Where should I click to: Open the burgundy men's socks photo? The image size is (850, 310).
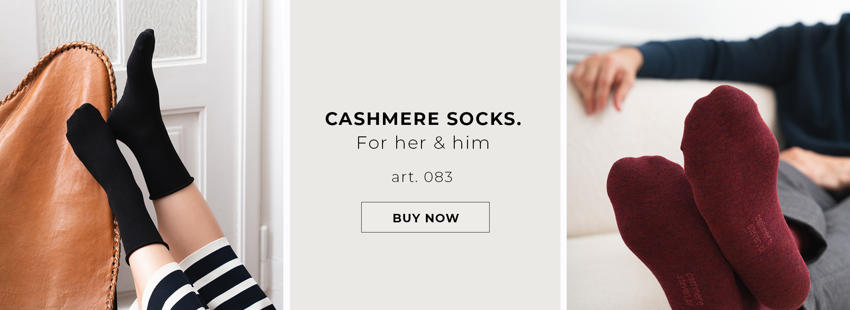[x=708, y=155]
